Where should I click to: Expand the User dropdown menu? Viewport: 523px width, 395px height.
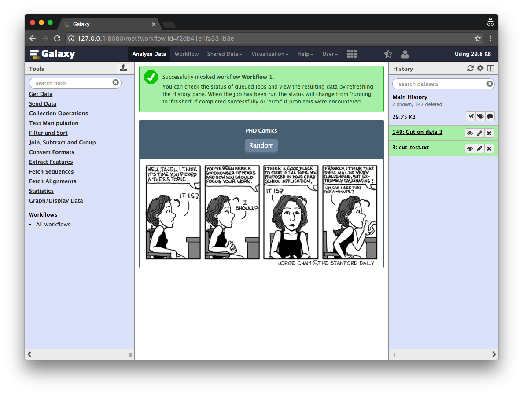click(x=330, y=54)
